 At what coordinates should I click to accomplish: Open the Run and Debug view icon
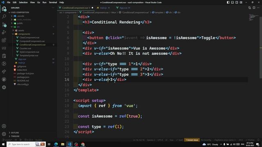(x=4, y=32)
